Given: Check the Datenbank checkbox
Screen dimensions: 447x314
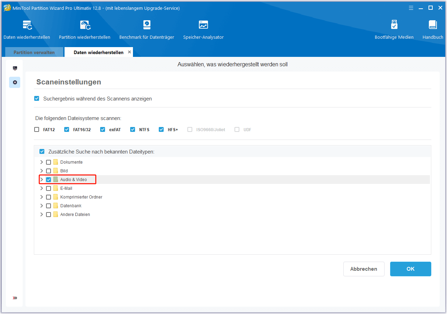Looking at the screenshot, I should point(49,206).
